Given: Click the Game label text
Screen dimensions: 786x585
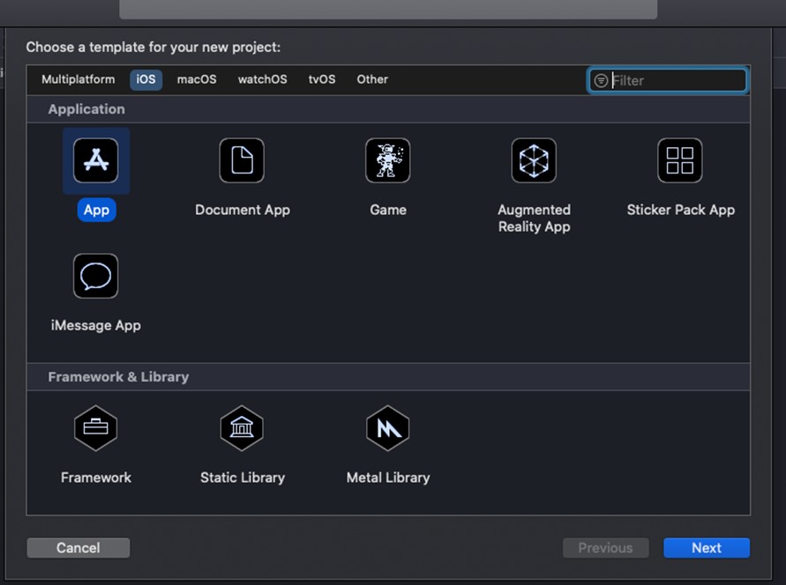Looking at the screenshot, I should click(x=388, y=210).
